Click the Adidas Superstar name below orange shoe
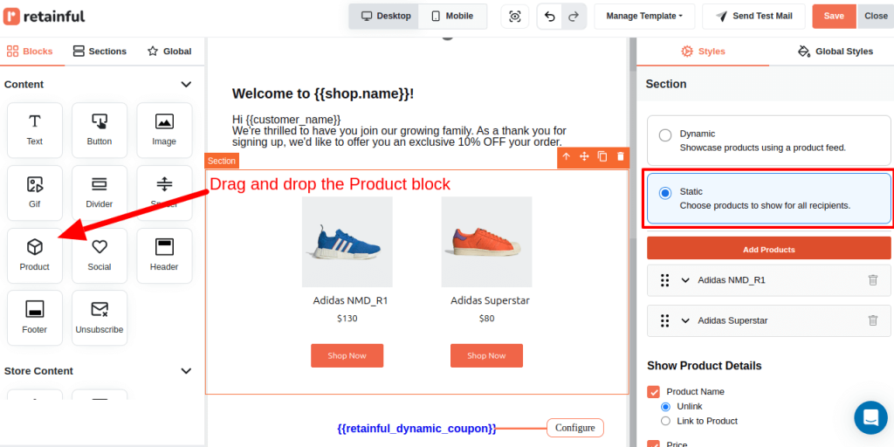This screenshot has height=447, width=894. pyautogui.click(x=490, y=300)
